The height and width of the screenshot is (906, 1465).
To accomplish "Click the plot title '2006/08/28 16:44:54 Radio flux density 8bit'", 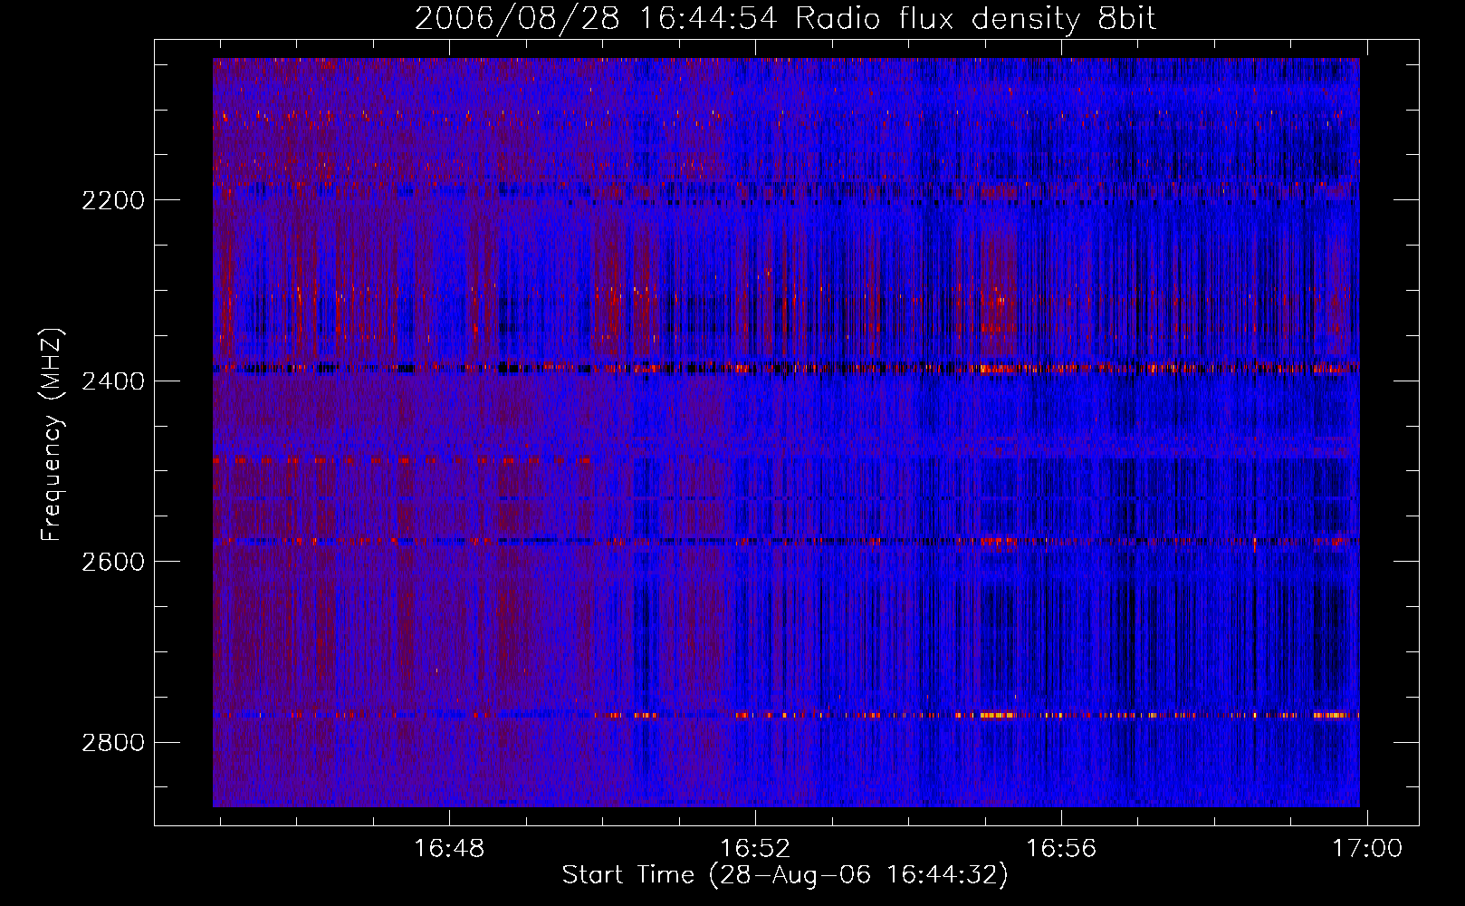I will (786, 19).
